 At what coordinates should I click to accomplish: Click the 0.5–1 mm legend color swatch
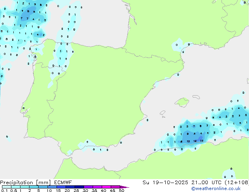(x=16, y=187)
